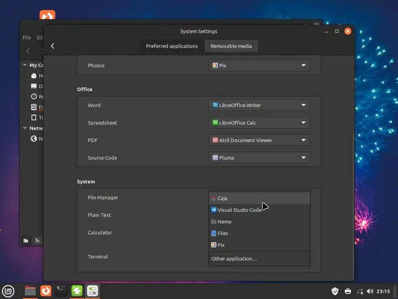Screen dimensions: 398x299
Task: Open the volume control tray icon
Action: tap(370, 291)
